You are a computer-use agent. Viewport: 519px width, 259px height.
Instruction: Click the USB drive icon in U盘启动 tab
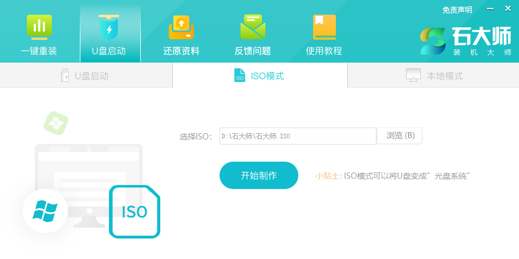[65, 75]
